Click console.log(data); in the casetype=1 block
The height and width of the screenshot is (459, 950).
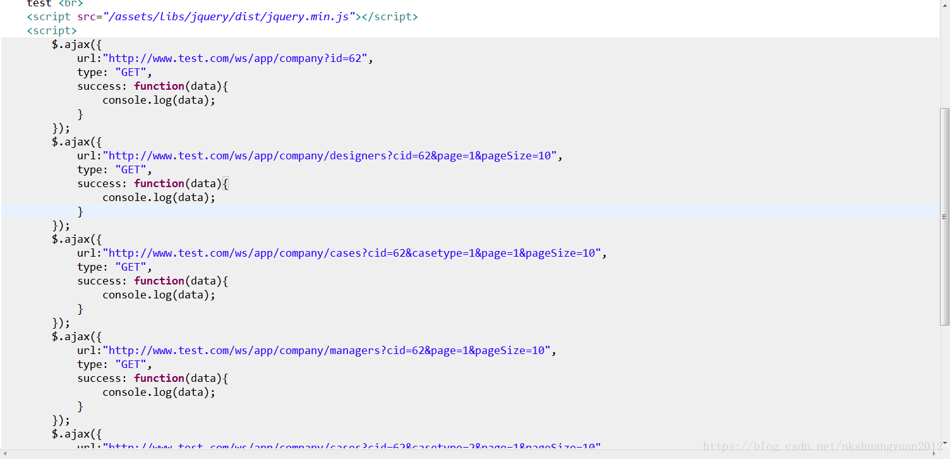click(159, 295)
